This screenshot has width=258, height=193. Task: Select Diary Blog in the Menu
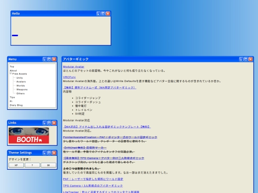[x=16, y=105]
